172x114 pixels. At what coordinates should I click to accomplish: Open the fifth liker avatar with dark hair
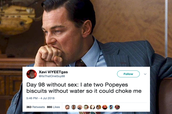coord(92,107)
